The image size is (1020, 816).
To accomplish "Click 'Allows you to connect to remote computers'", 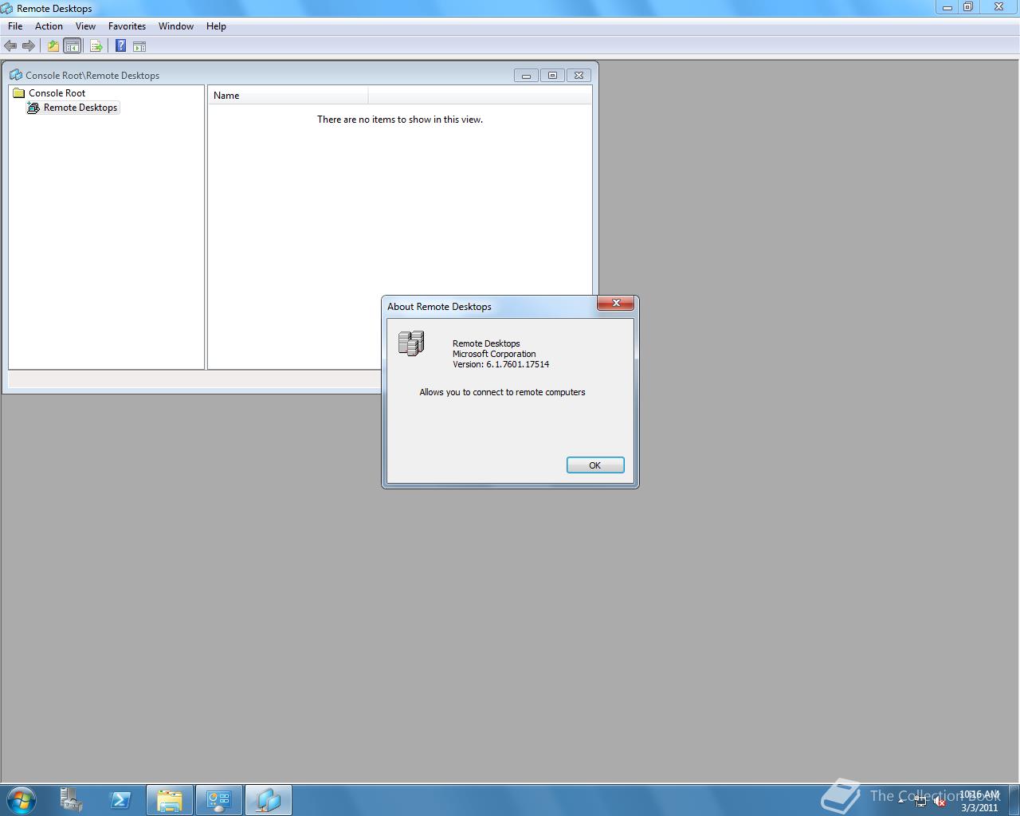I will [x=502, y=392].
